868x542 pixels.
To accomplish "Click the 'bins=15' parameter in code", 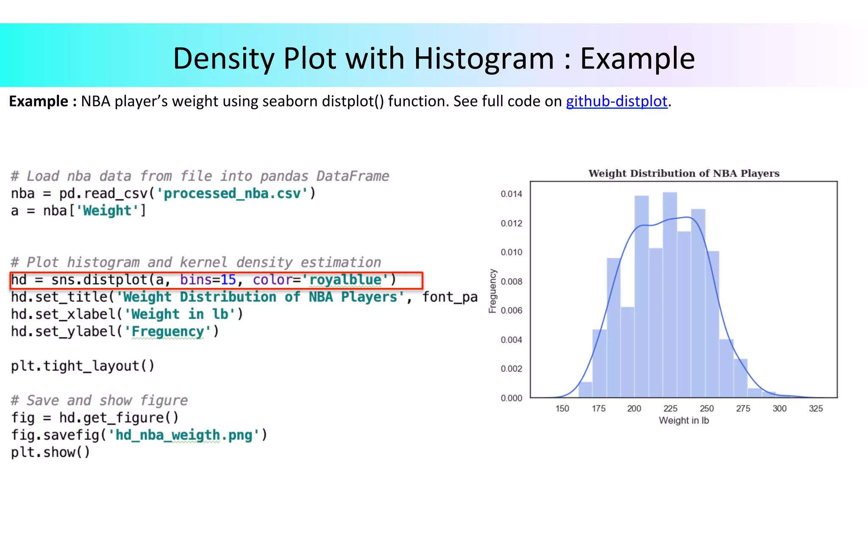I will point(208,280).
